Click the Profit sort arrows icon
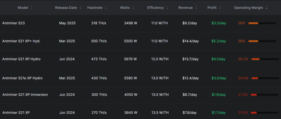 click(220, 8)
